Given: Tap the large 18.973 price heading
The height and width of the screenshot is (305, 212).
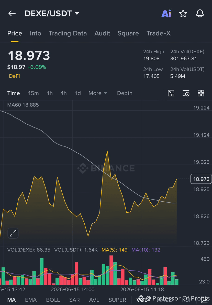Looking at the screenshot, I should pos(29,55).
